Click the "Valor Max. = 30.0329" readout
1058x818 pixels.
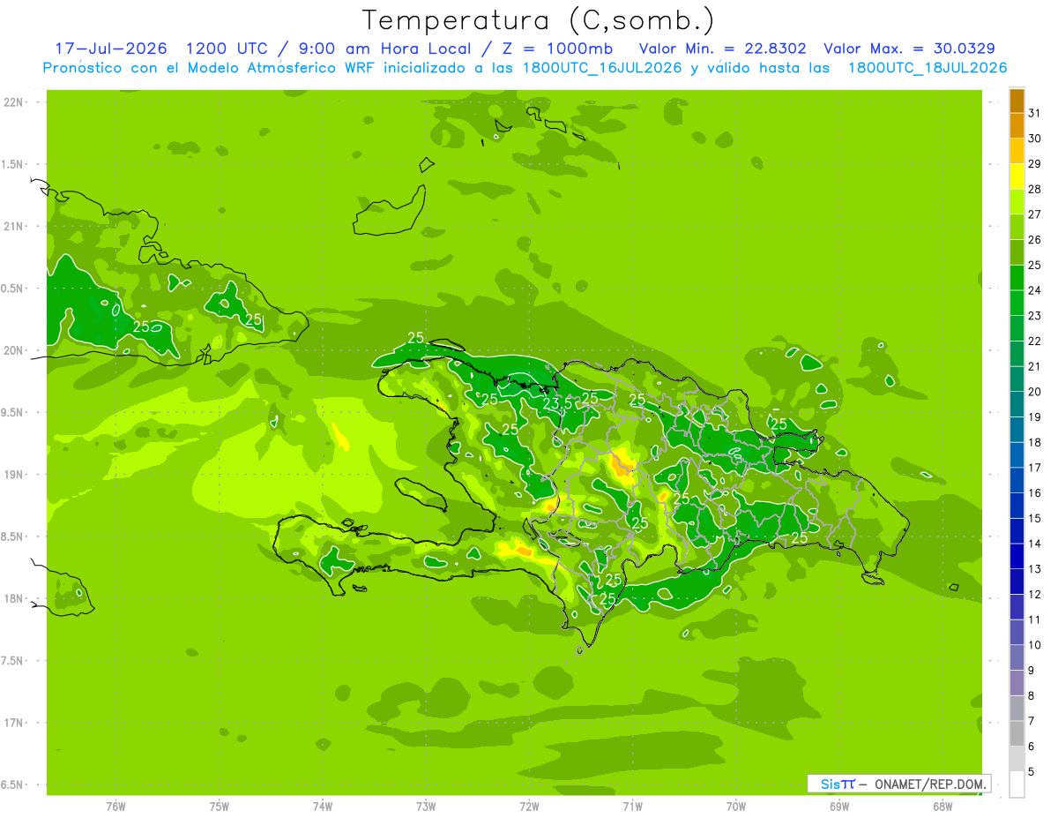coord(909,49)
